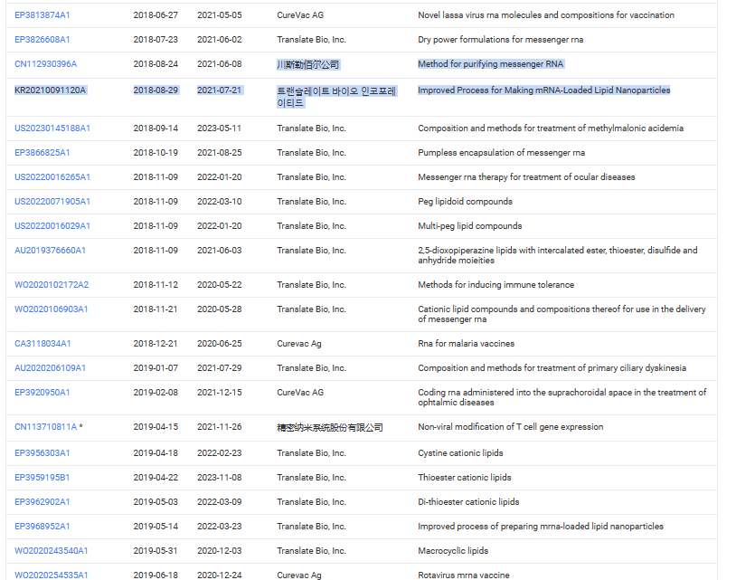Open patent link EP3813874A1

pyautogui.click(x=42, y=15)
